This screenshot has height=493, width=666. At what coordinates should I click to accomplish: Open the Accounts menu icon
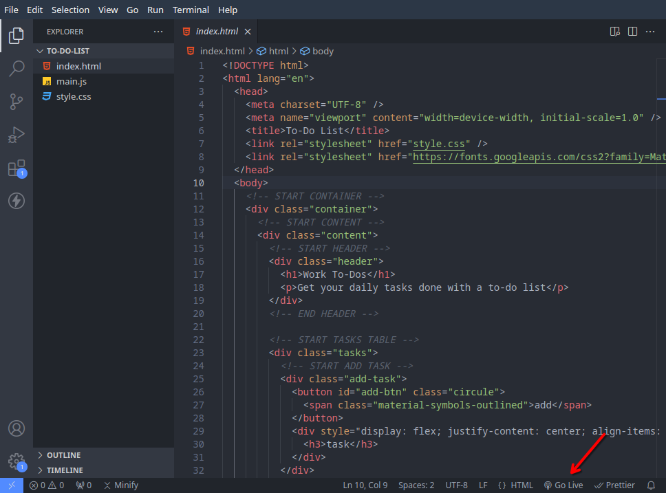click(16, 428)
